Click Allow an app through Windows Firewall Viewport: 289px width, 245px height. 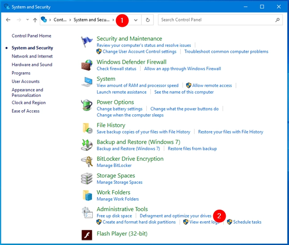[182, 69]
